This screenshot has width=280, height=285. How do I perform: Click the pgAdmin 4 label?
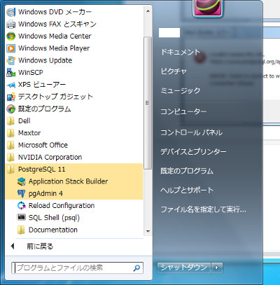click(45, 194)
